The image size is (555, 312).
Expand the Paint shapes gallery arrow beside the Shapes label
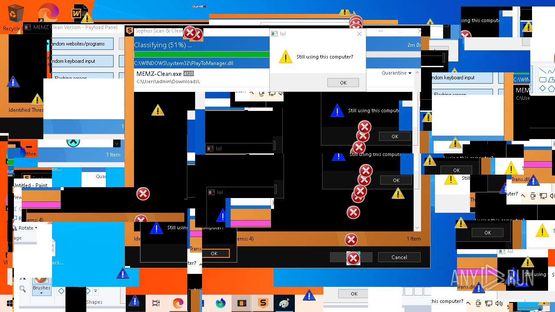point(95,291)
